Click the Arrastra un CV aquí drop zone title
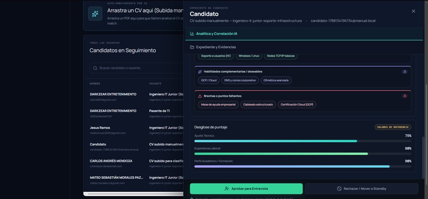The height and width of the screenshot is (199, 428). click(145, 11)
